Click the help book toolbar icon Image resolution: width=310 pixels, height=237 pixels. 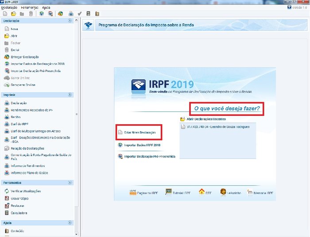97,14
